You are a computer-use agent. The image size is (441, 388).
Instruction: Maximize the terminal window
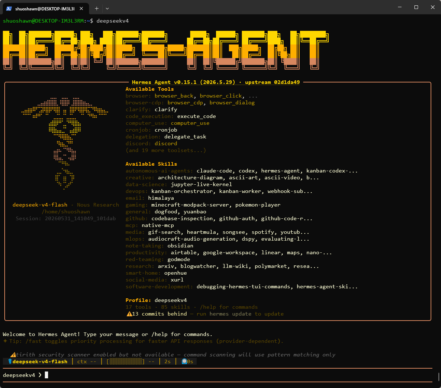[x=416, y=7]
